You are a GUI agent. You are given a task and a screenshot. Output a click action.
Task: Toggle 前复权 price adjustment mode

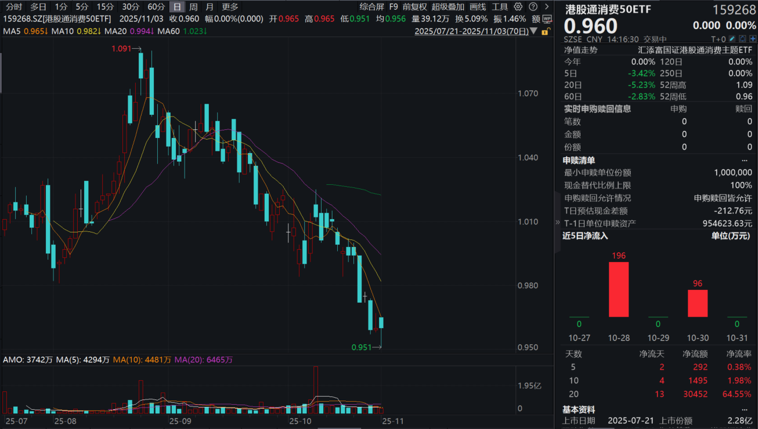[414, 7]
